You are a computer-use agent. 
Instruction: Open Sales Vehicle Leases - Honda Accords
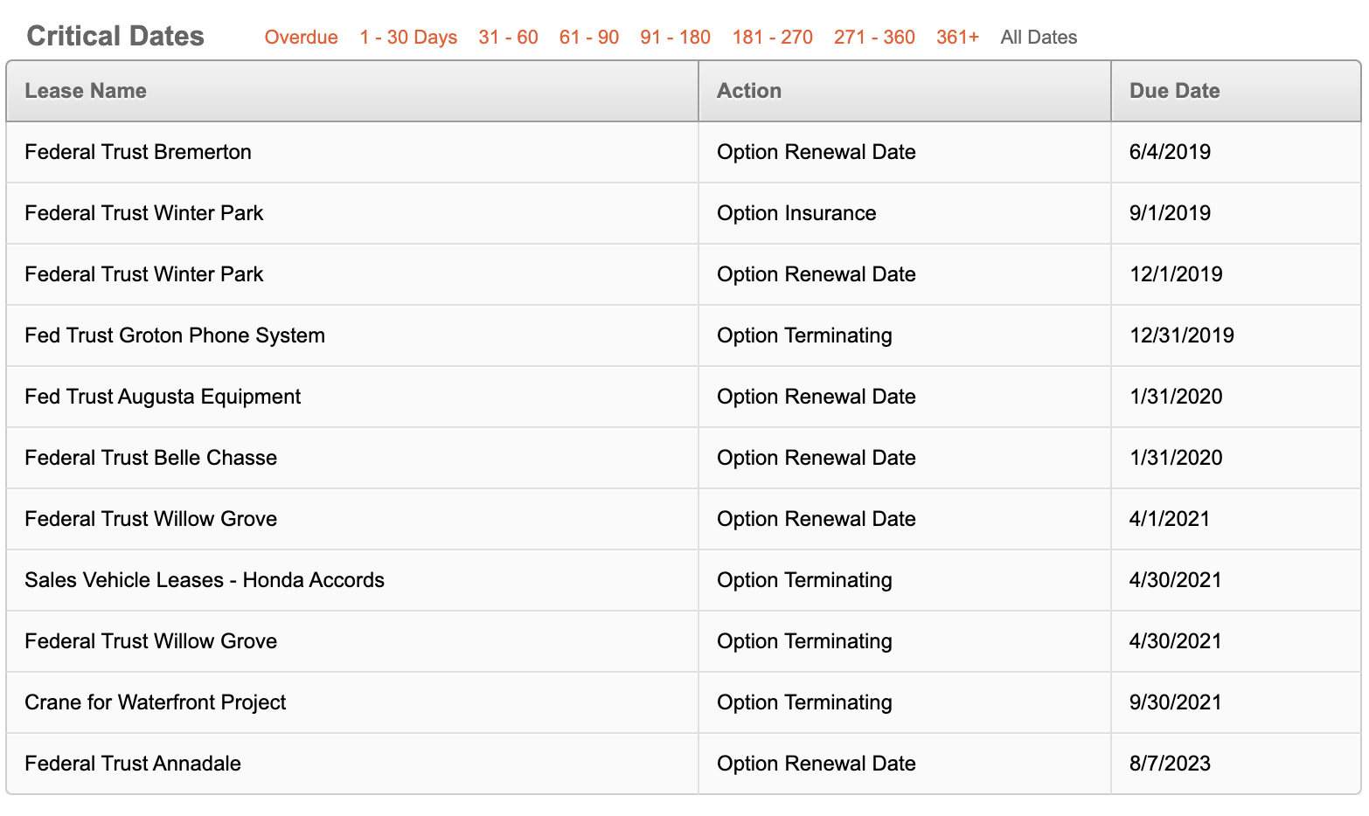click(684, 580)
